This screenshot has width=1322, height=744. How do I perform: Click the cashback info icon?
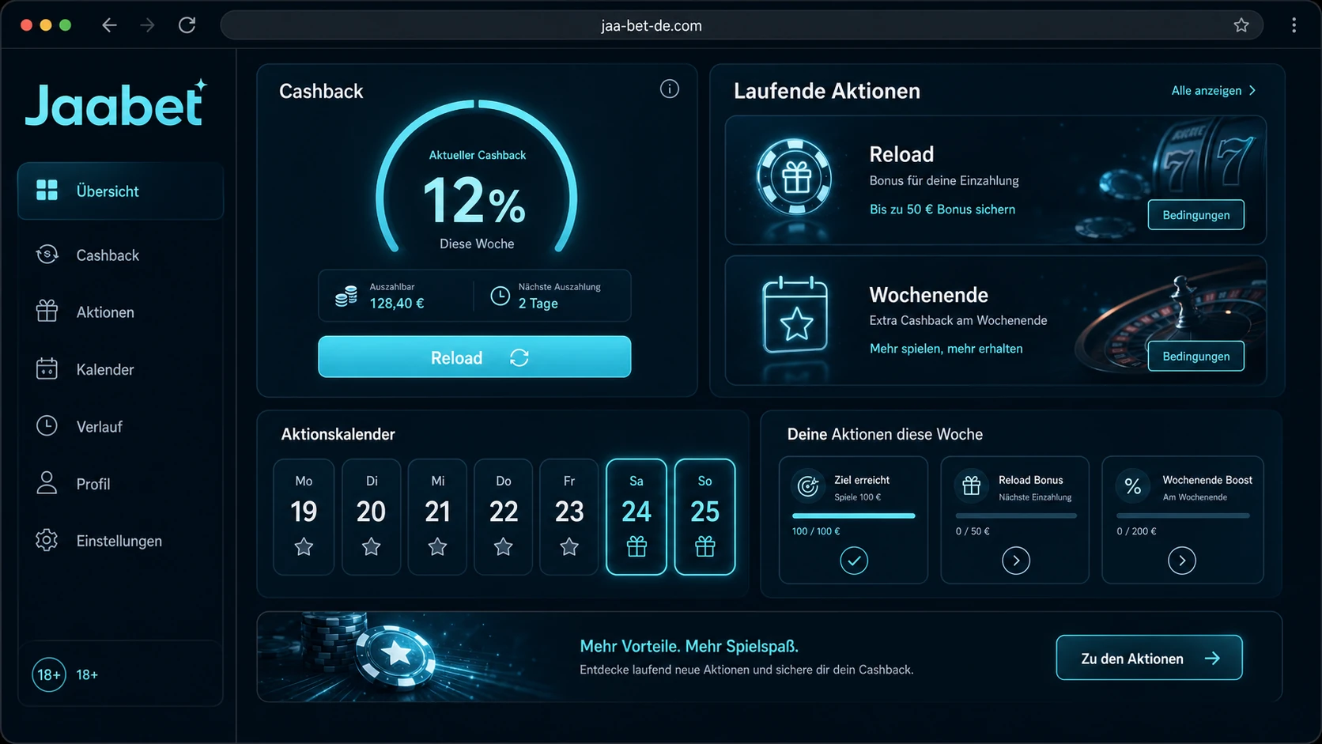click(x=669, y=89)
